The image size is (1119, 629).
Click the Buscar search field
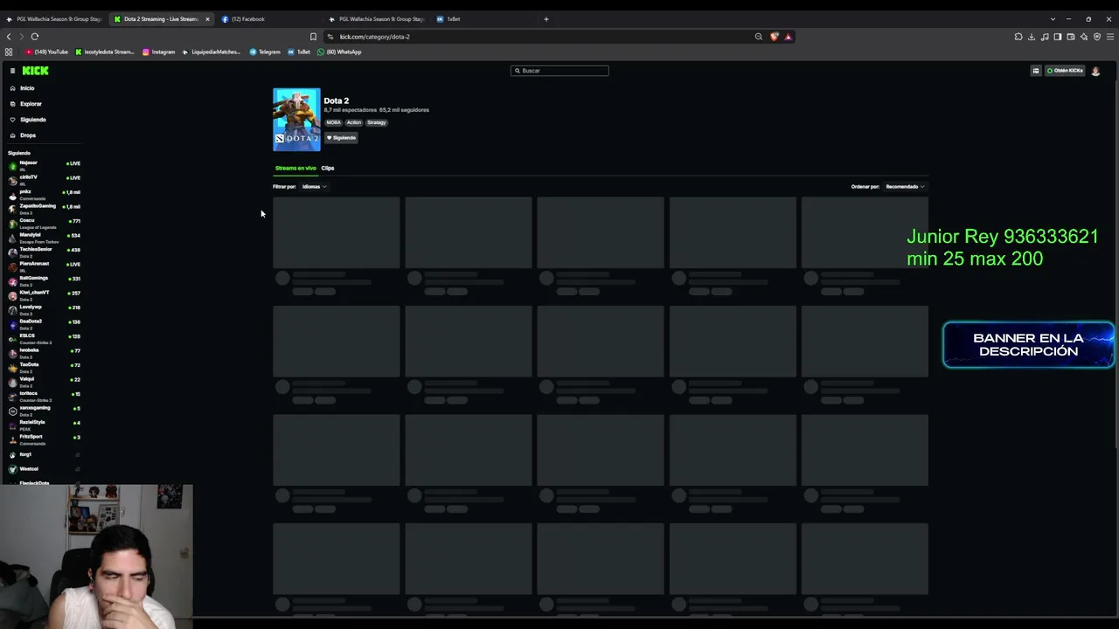pos(559,71)
